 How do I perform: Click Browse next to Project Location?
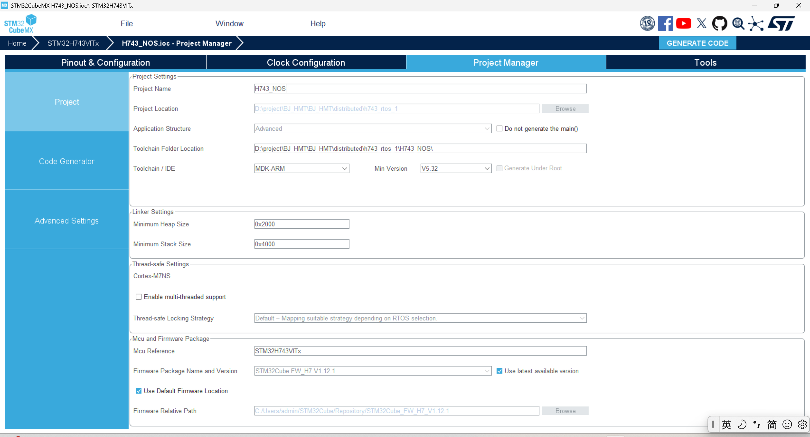pyautogui.click(x=565, y=109)
